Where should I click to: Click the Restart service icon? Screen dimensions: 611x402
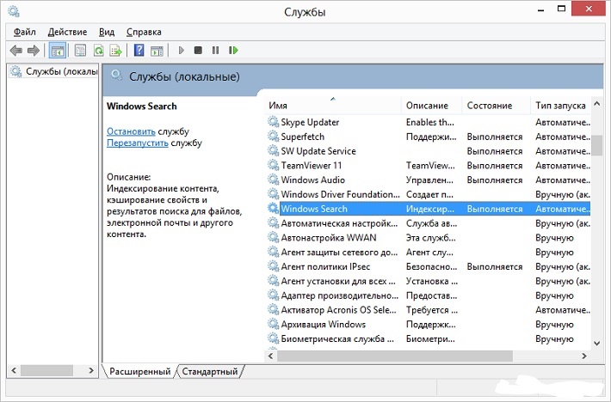[233, 50]
